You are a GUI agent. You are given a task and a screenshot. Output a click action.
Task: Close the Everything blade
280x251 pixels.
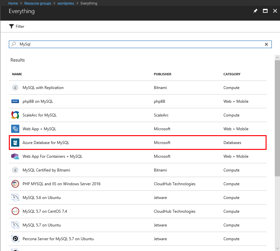pyautogui.click(x=275, y=11)
